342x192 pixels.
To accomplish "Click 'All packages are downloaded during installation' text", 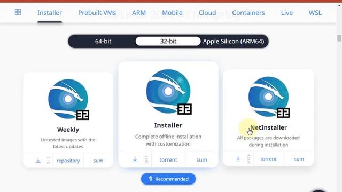I will pyautogui.click(x=268, y=141).
